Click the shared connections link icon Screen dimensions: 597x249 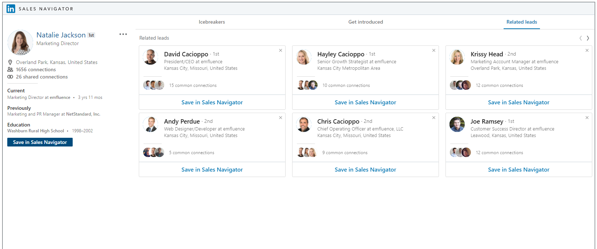point(10,77)
